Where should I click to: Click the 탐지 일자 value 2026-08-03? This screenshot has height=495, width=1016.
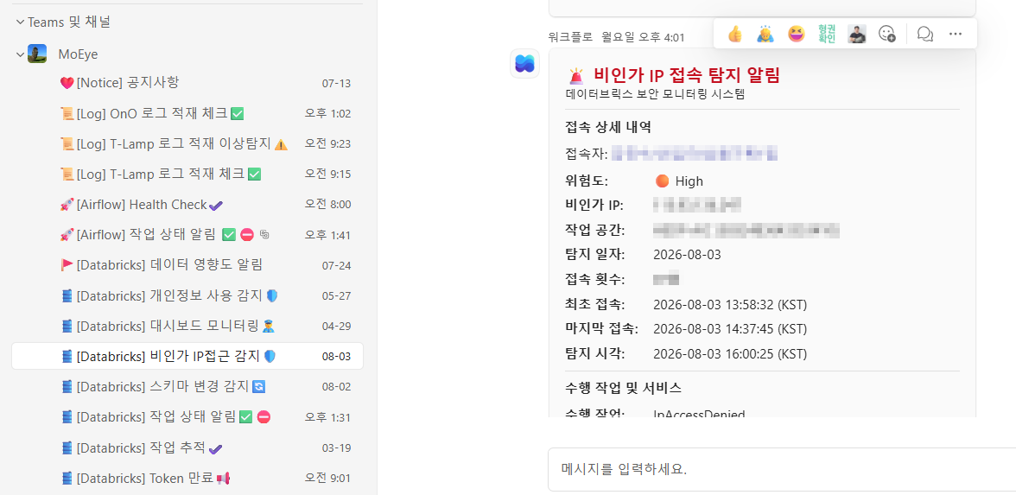(687, 255)
